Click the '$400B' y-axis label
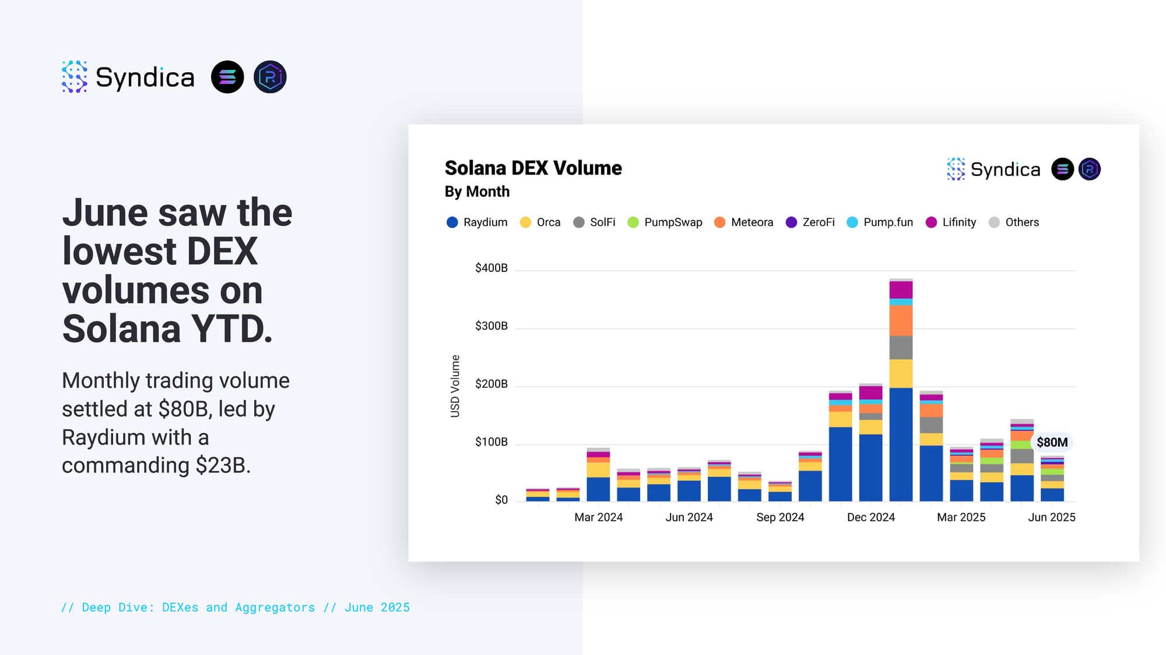The image size is (1166, 655). coord(491,268)
